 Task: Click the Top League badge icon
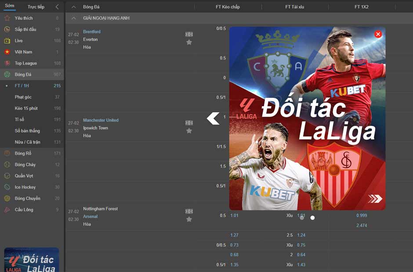click(x=7, y=63)
